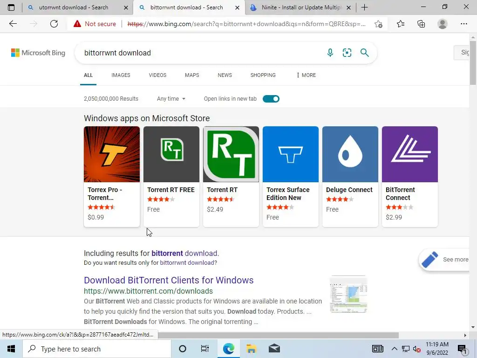Close the utorrwnt download tab
This screenshot has width=477, height=358.
pyautogui.click(x=126, y=7)
